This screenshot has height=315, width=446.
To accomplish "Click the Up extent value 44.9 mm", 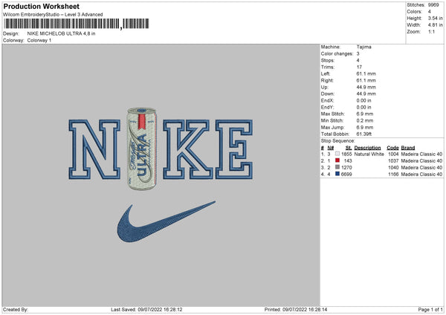I will [366, 87].
